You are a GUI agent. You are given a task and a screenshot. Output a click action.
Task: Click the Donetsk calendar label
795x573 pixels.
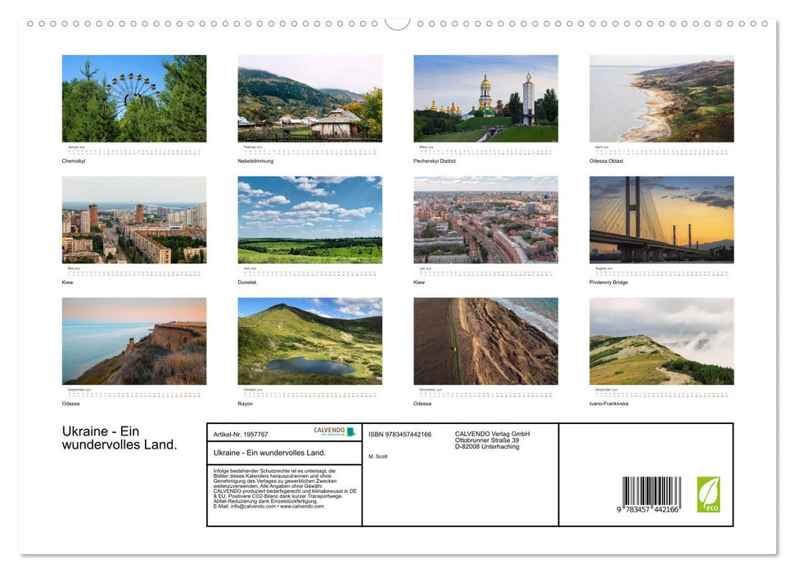(246, 282)
